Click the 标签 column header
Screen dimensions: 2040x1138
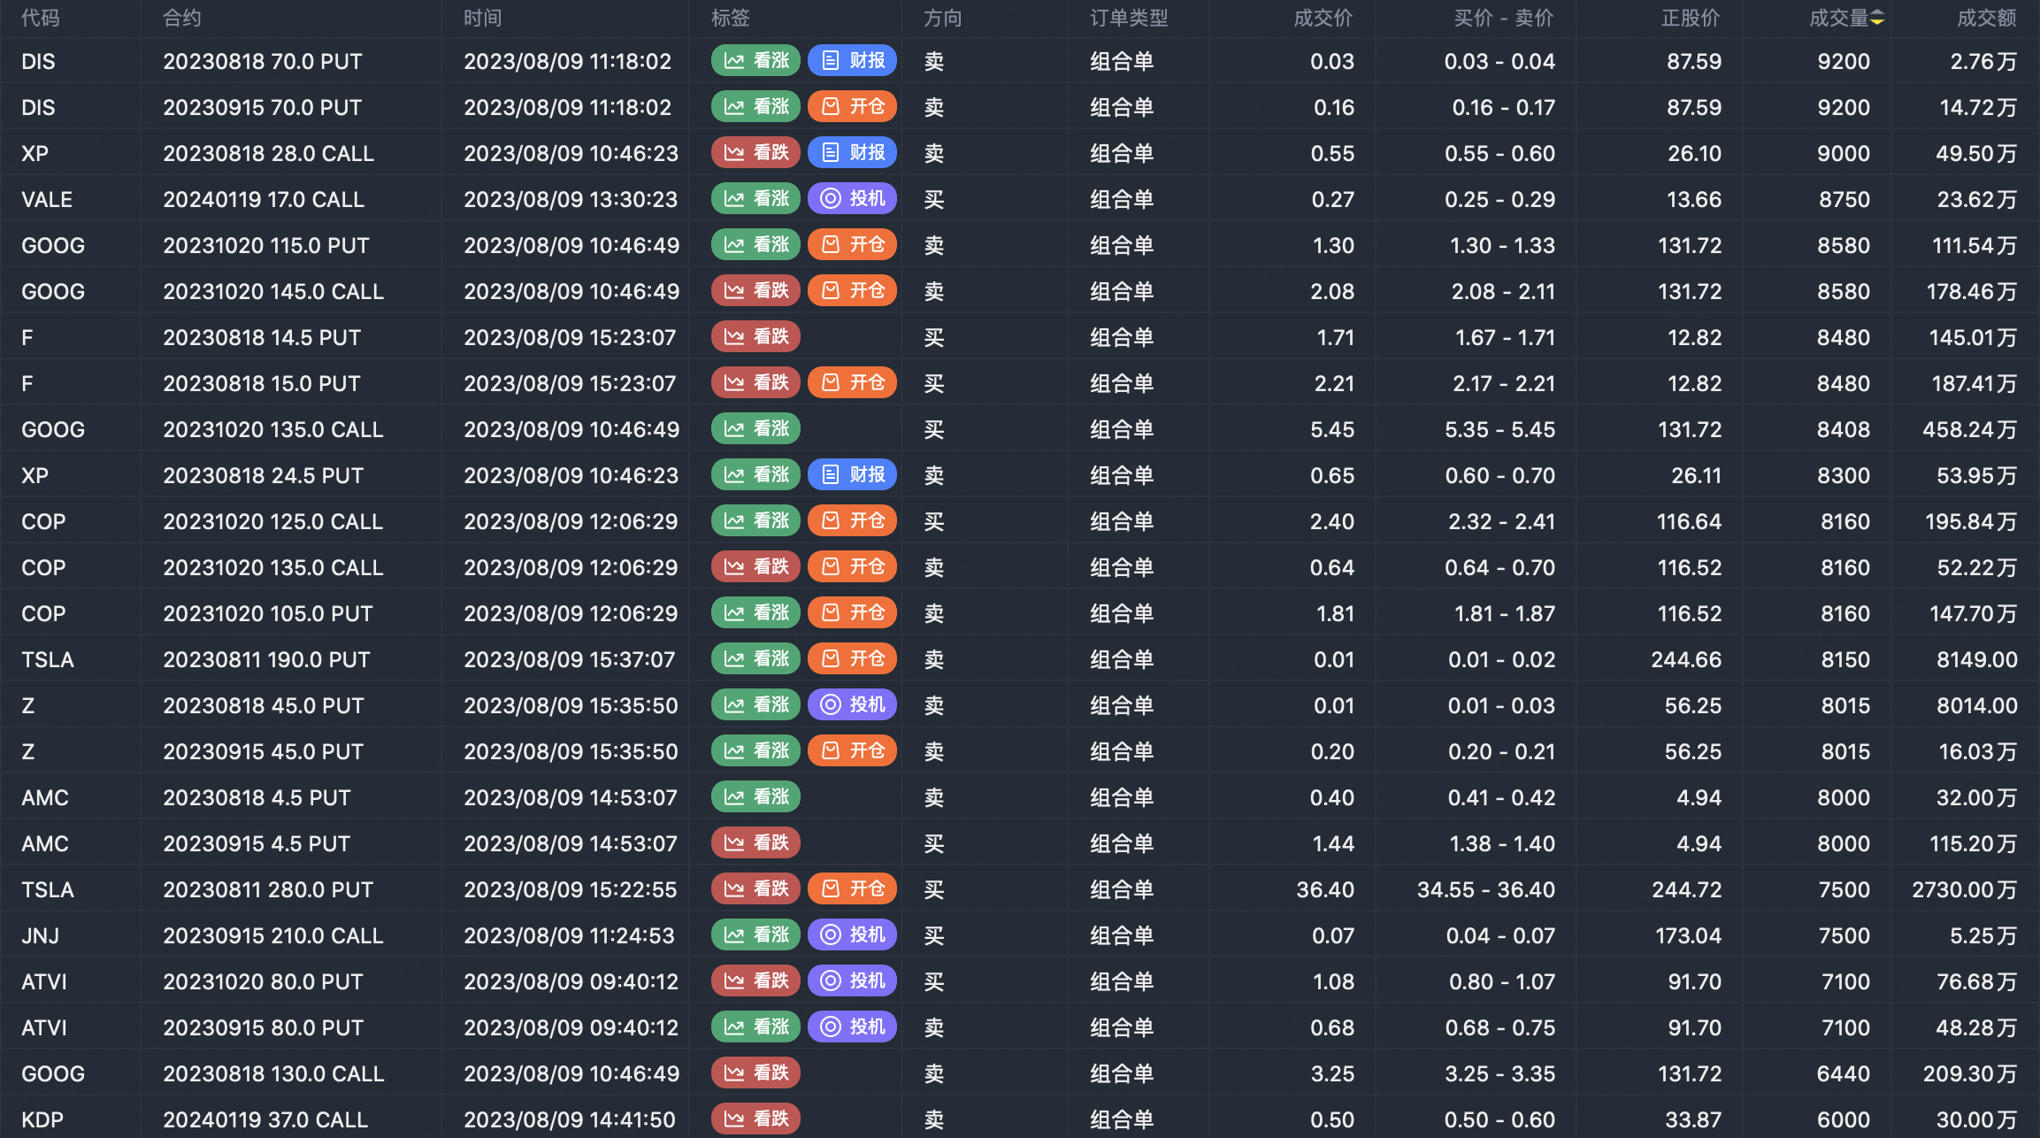click(731, 19)
